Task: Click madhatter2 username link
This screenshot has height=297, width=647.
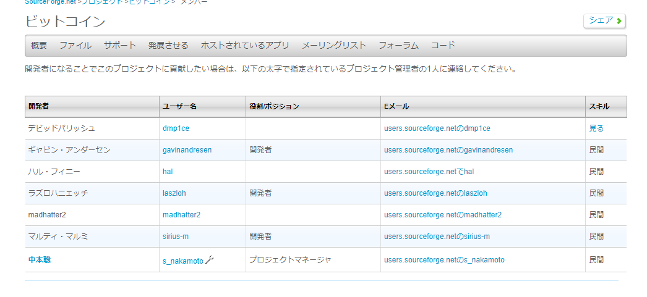Action: tap(182, 215)
